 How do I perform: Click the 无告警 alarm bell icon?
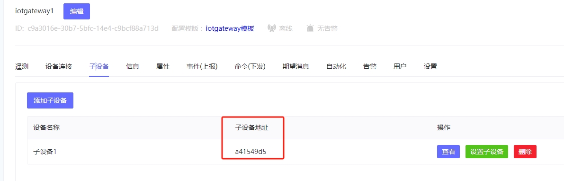pyautogui.click(x=310, y=28)
